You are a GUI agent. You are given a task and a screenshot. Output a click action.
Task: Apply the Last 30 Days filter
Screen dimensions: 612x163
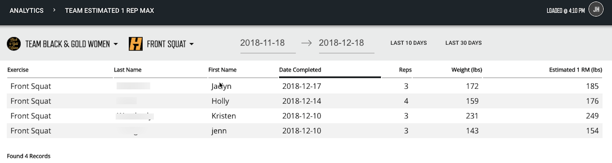464,43
